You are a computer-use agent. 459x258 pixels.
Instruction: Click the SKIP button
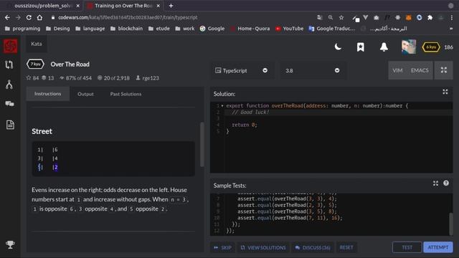click(x=223, y=247)
